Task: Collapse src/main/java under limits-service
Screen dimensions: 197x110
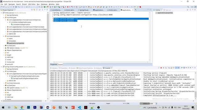Action: click(3, 18)
